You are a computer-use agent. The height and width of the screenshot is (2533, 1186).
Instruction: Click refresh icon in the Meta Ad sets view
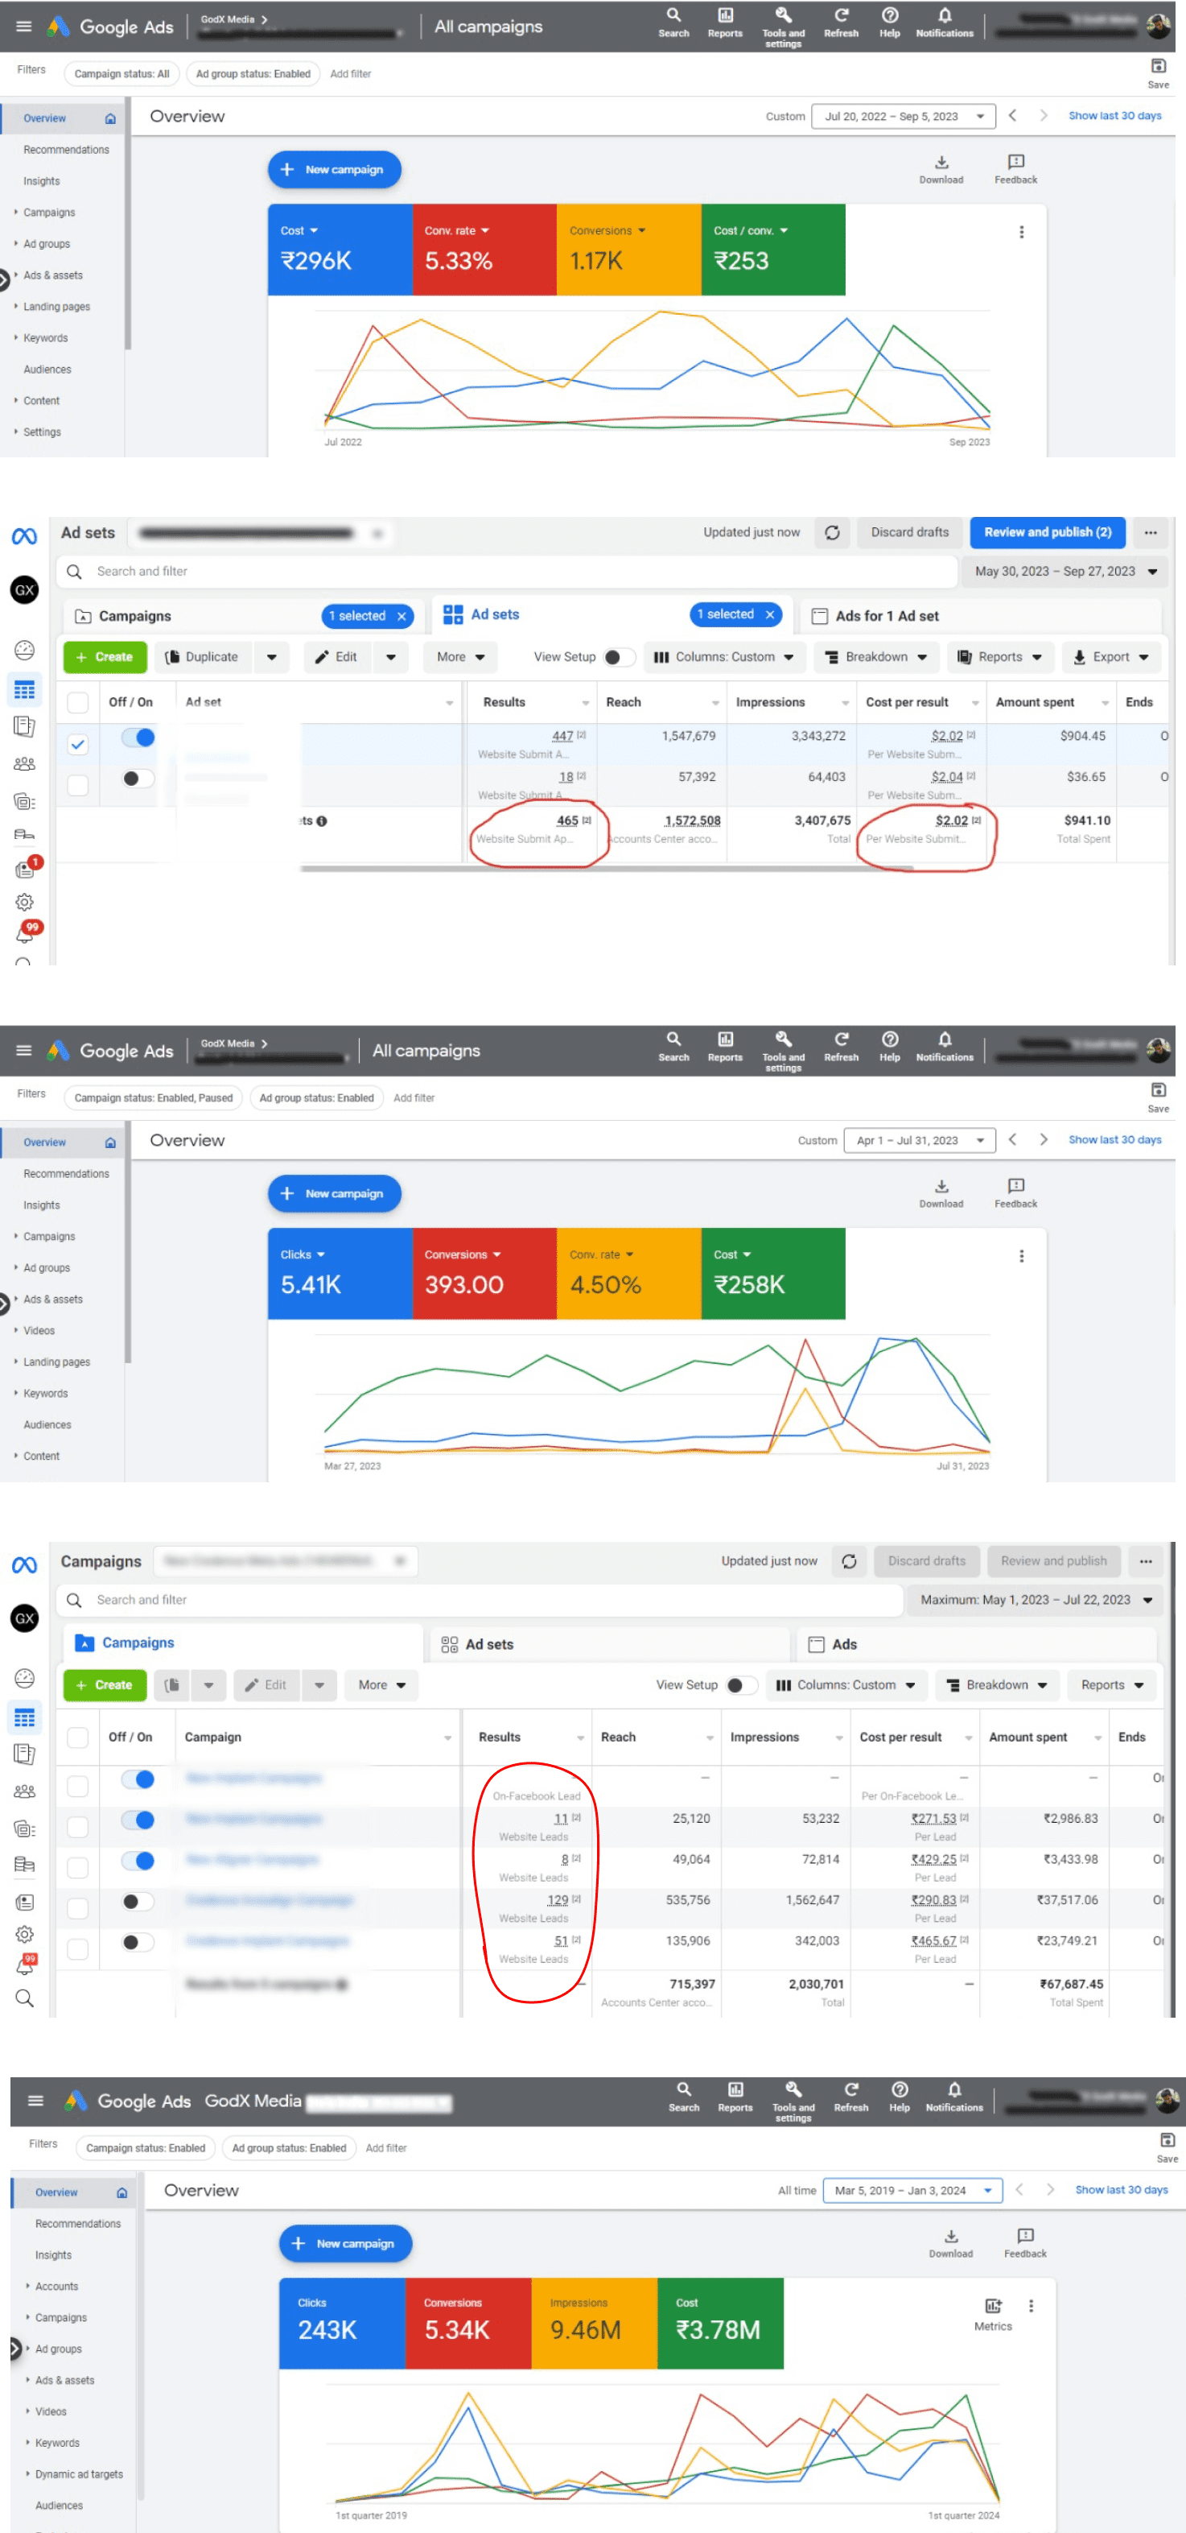click(832, 533)
